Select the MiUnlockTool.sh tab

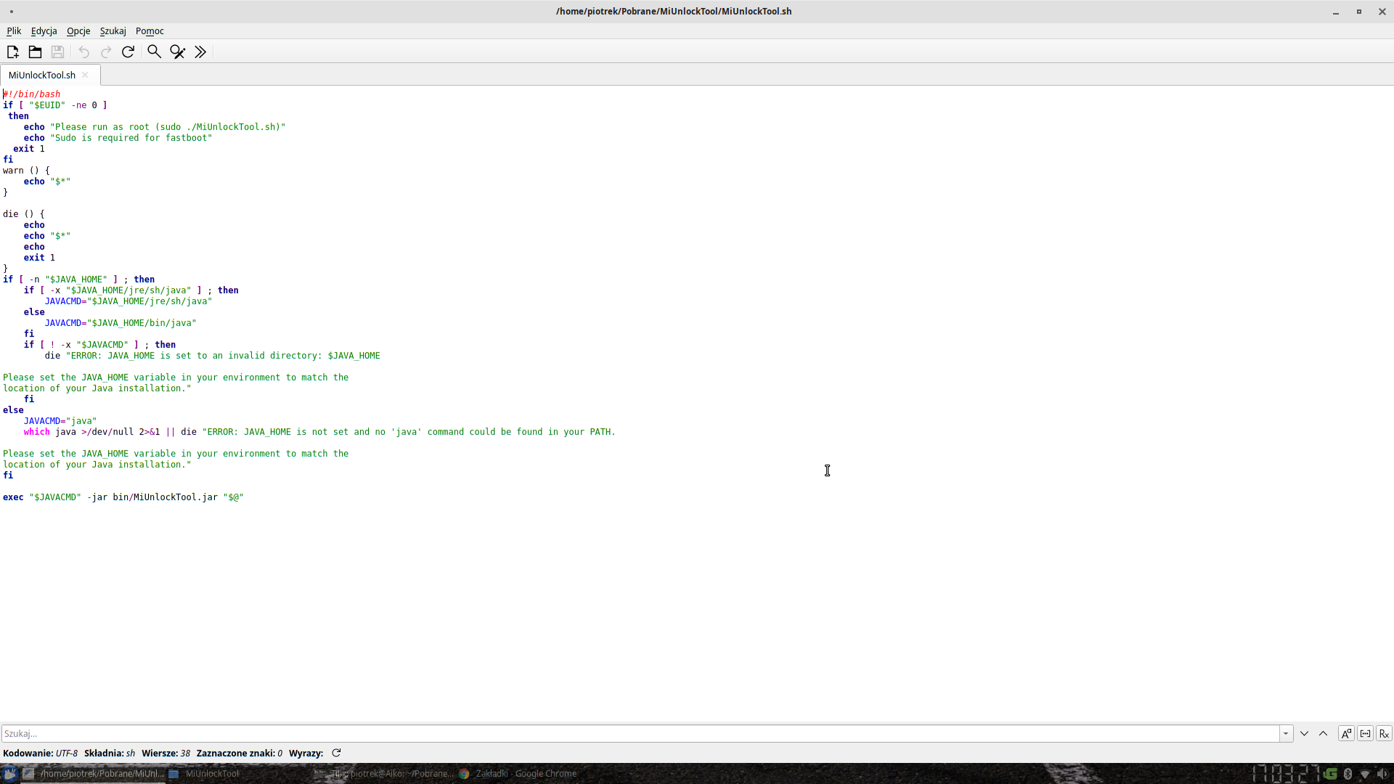pos(42,75)
